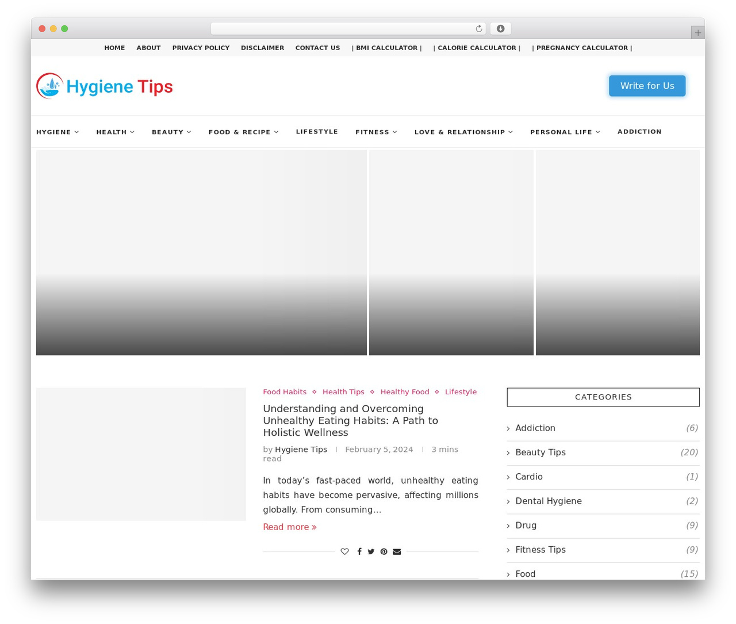This screenshot has height=624, width=736.
Task: Pin the post on Pinterest
Action: click(x=384, y=551)
